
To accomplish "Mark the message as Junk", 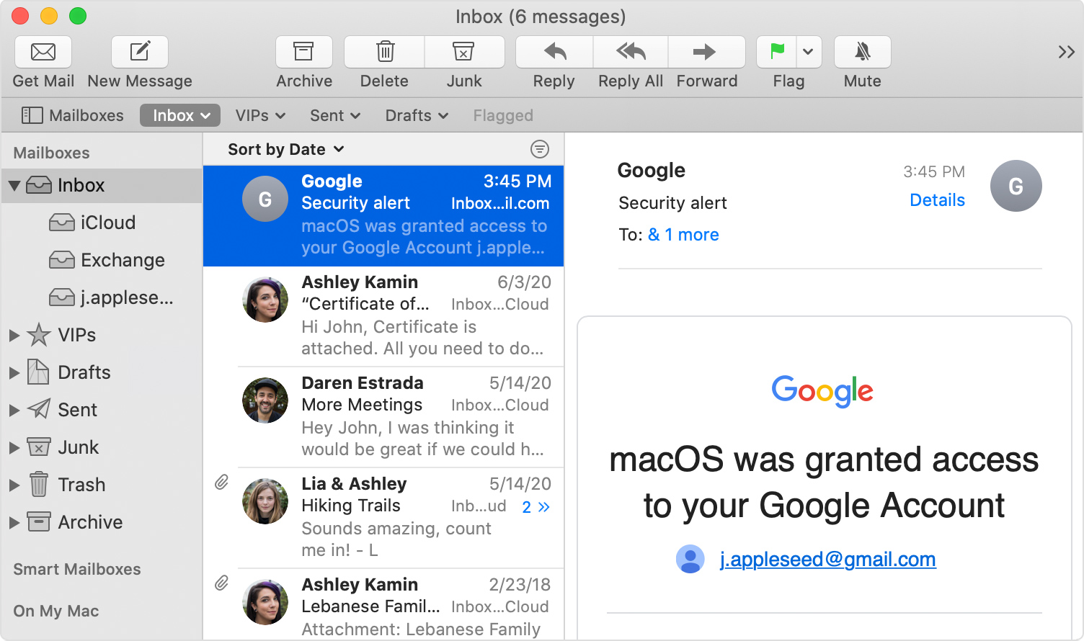I will (x=463, y=52).
